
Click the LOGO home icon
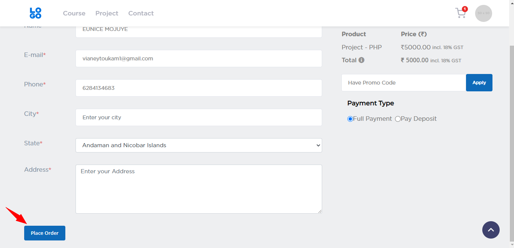click(x=36, y=13)
